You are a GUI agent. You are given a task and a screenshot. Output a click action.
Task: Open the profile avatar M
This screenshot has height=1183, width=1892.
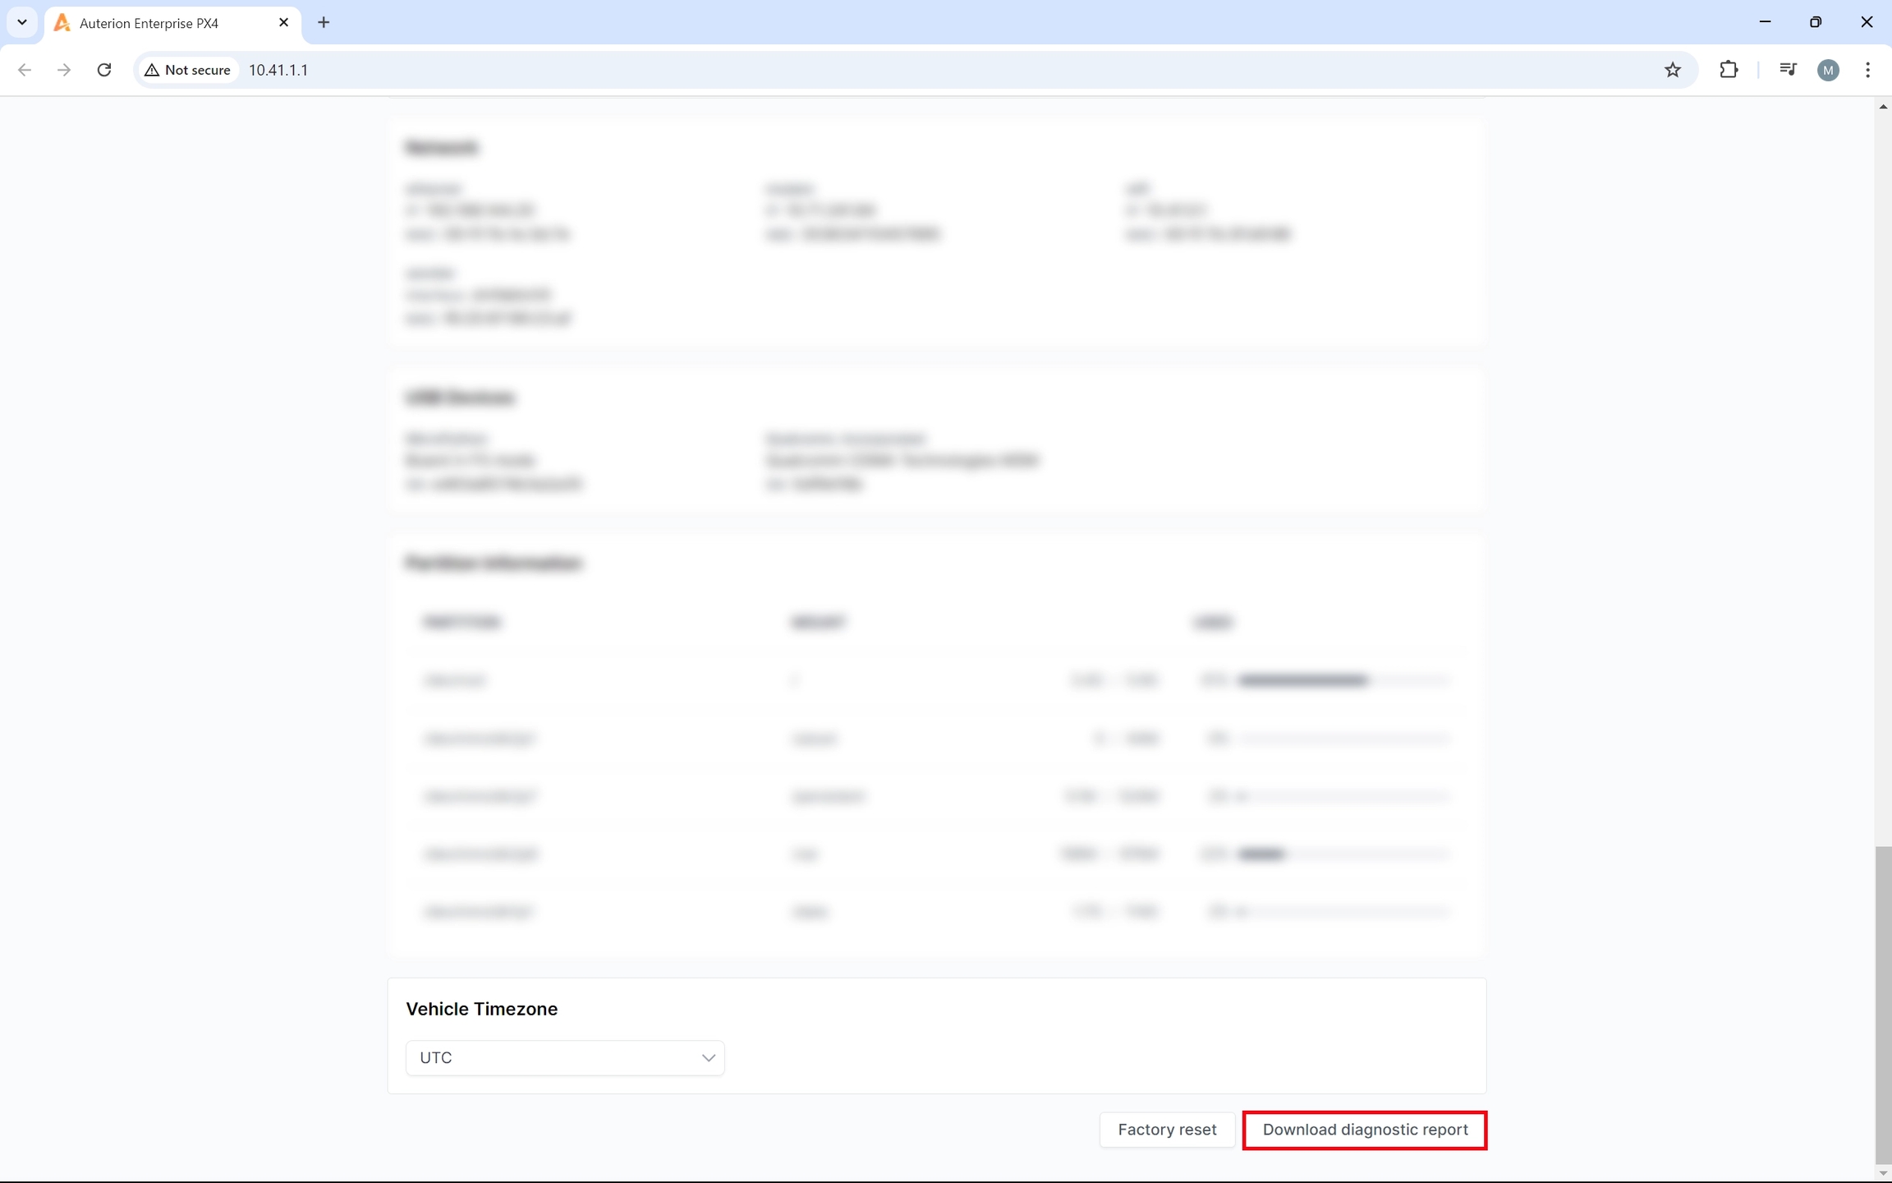pyautogui.click(x=1828, y=70)
